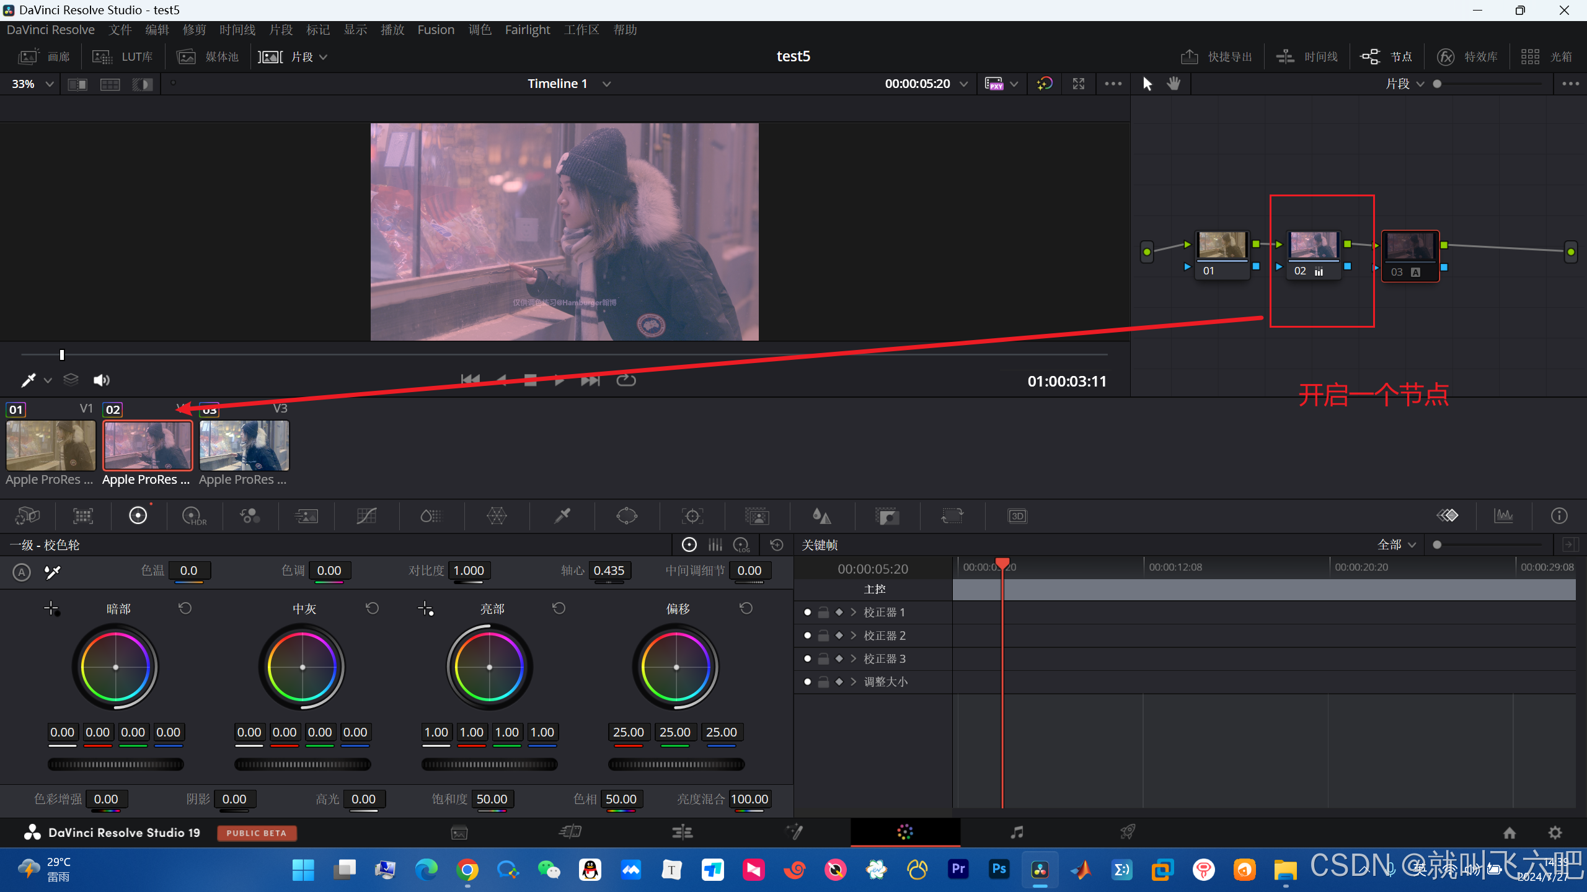Open the 调色 menu

pos(480,30)
